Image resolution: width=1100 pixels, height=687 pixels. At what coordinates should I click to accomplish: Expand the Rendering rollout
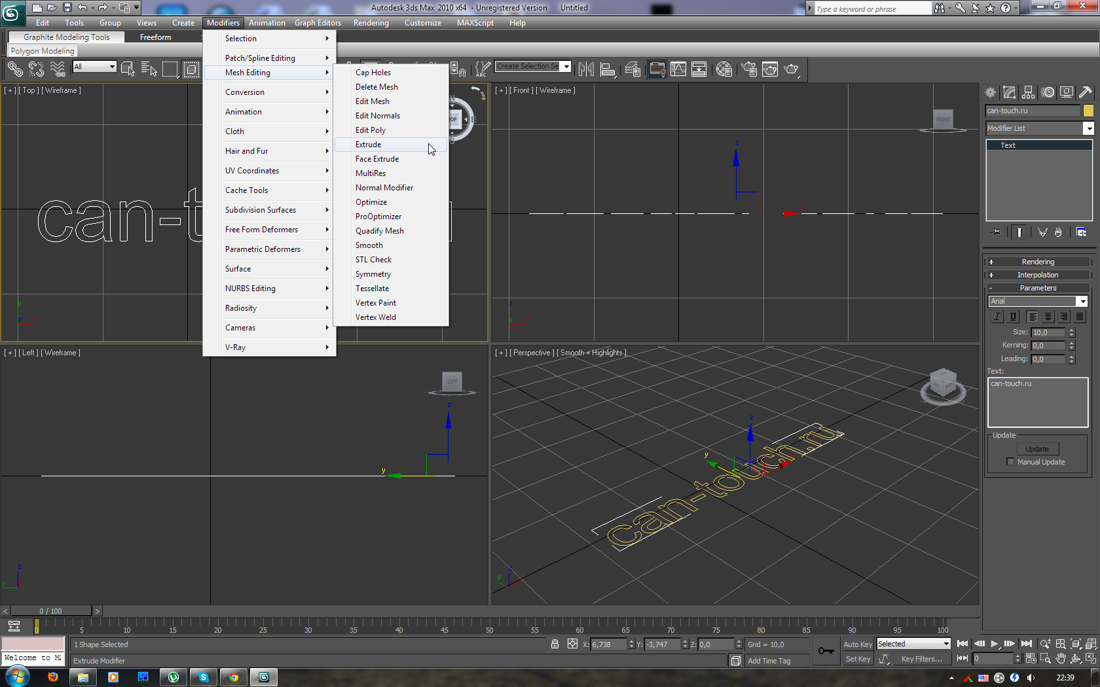pyautogui.click(x=1038, y=262)
